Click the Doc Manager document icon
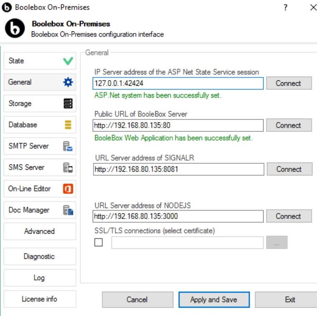This screenshot has width=317, height=316. click(x=68, y=210)
